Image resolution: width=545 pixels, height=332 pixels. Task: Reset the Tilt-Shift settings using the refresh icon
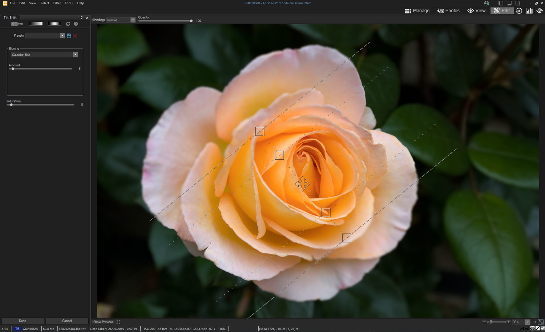[x=68, y=24]
